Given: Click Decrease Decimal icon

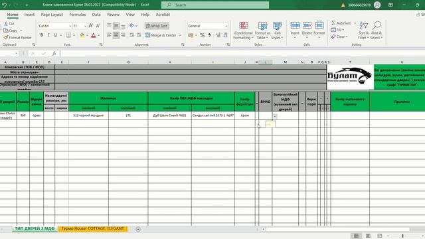Looking at the screenshot, I should [225, 35].
